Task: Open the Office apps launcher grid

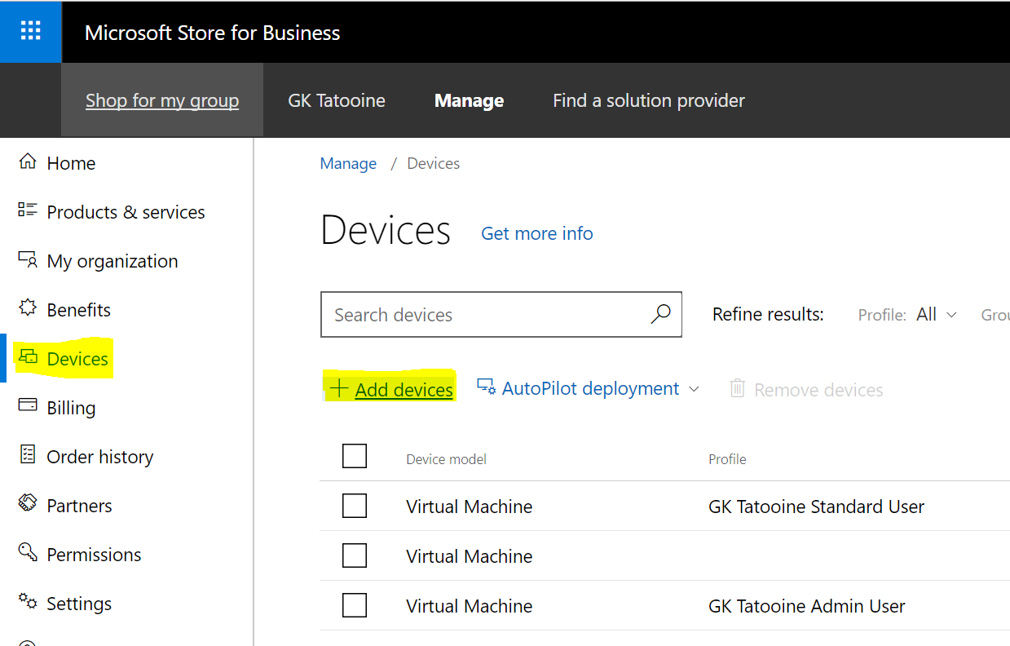Action: [31, 31]
